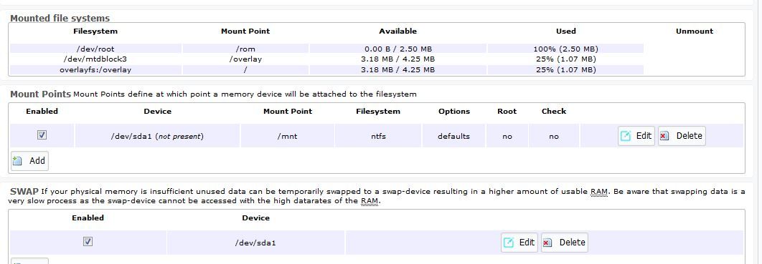
Task: Click the /dev/sda1 (not present) device cell
Action: tap(157, 136)
